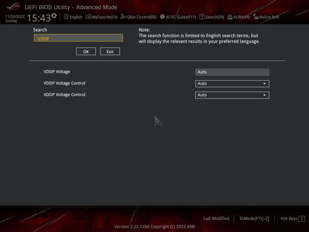Open AURA(F4) label
Image resolution: width=309 pixels, height=232 pixels.
[242, 17]
